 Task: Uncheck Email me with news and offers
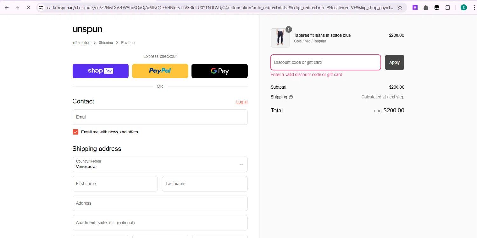coord(75,132)
